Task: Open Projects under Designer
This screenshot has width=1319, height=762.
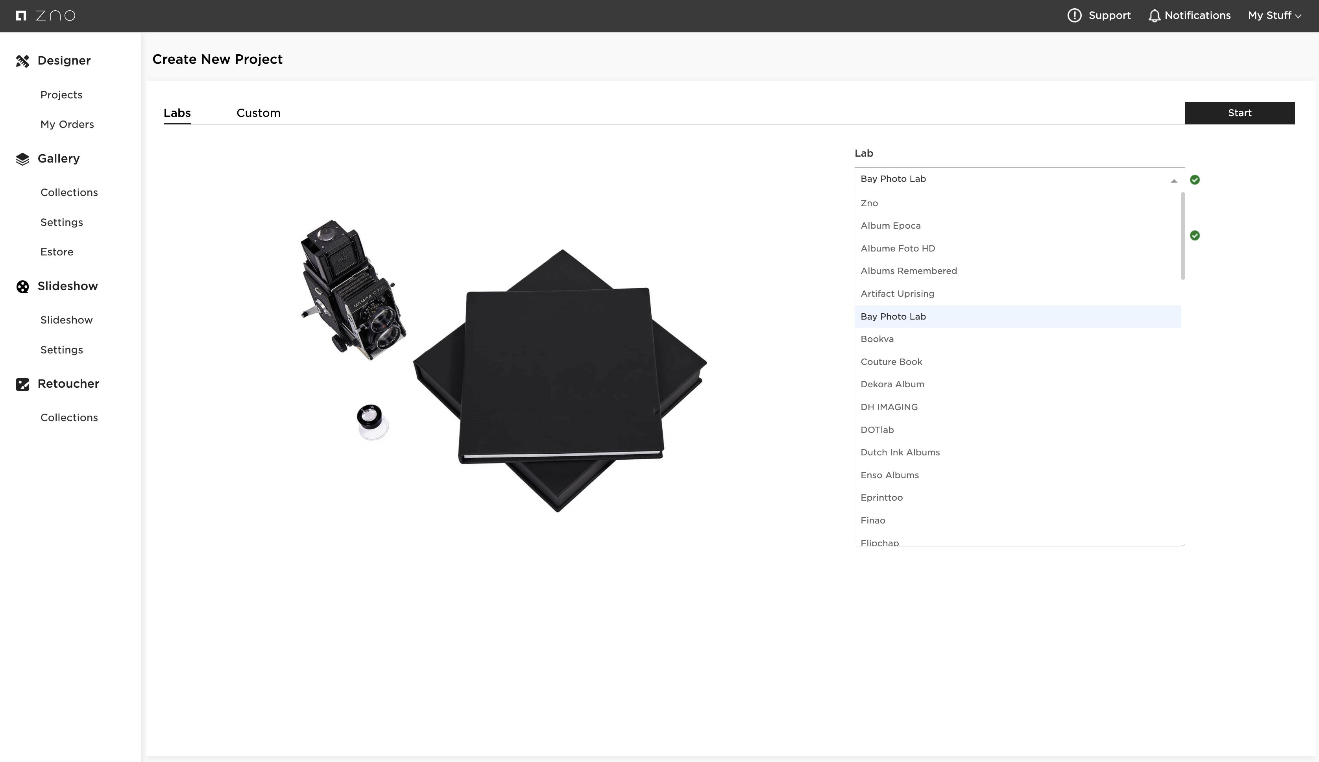Action: point(61,95)
